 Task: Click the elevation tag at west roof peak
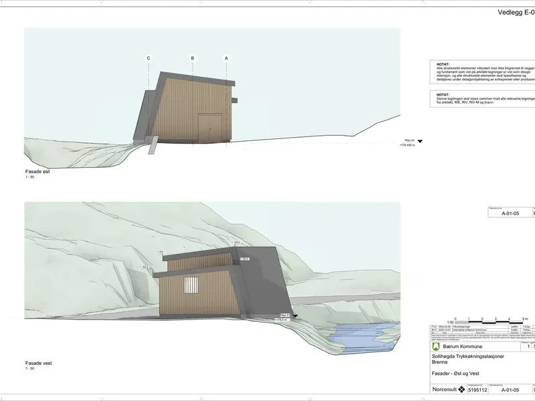(x=236, y=242)
